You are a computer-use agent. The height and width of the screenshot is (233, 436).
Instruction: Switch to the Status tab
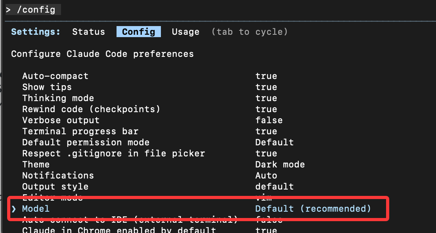88,32
